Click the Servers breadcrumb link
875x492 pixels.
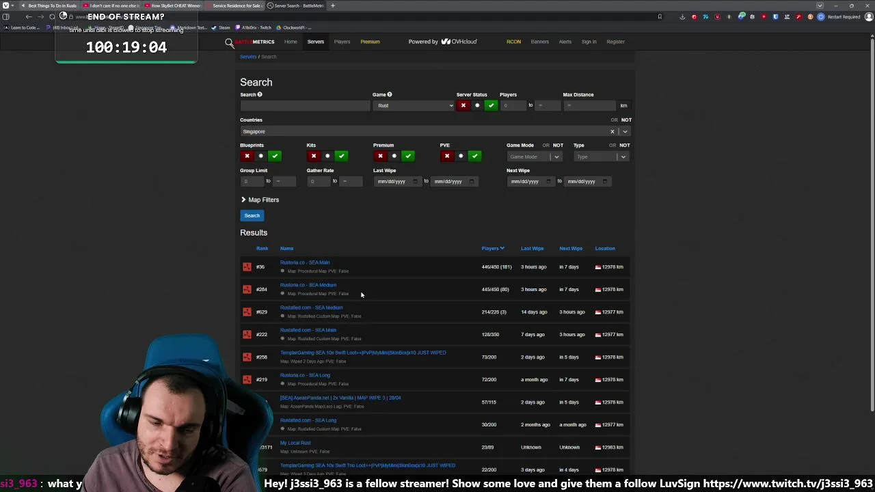tap(248, 57)
